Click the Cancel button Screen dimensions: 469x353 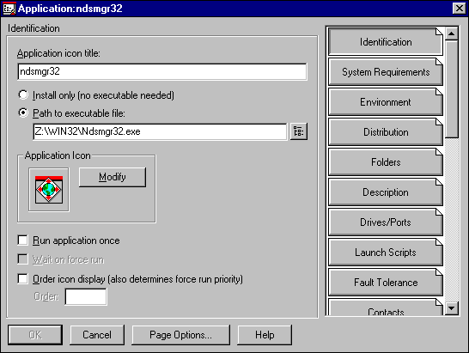coord(97,335)
